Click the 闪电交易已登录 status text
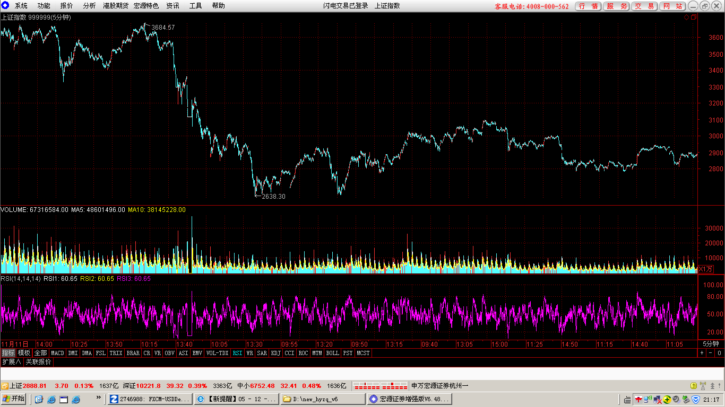 [346, 6]
